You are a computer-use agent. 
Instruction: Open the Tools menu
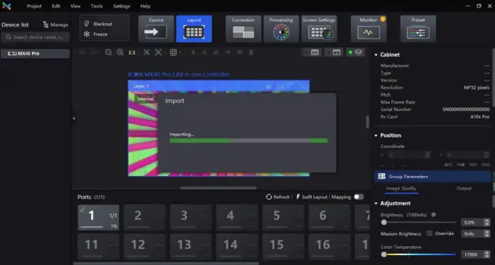(x=97, y=6)
